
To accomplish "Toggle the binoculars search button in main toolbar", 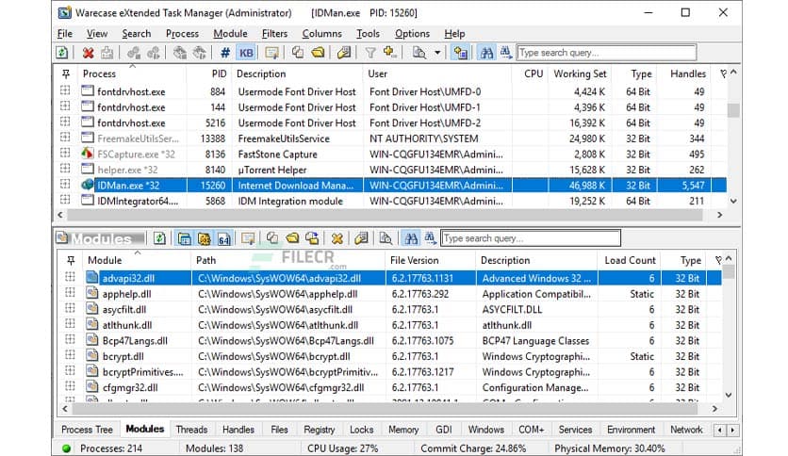I will click(486, 53).
